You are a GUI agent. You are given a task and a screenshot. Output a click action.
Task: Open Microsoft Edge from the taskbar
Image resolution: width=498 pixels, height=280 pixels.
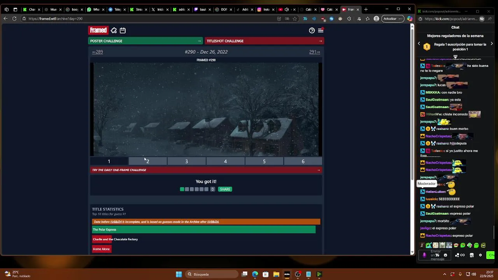[x=255, y=274]
